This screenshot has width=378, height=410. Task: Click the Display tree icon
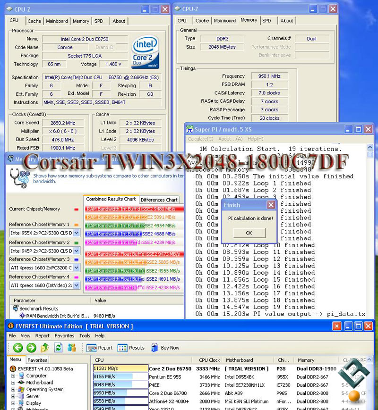click(21, 403)
